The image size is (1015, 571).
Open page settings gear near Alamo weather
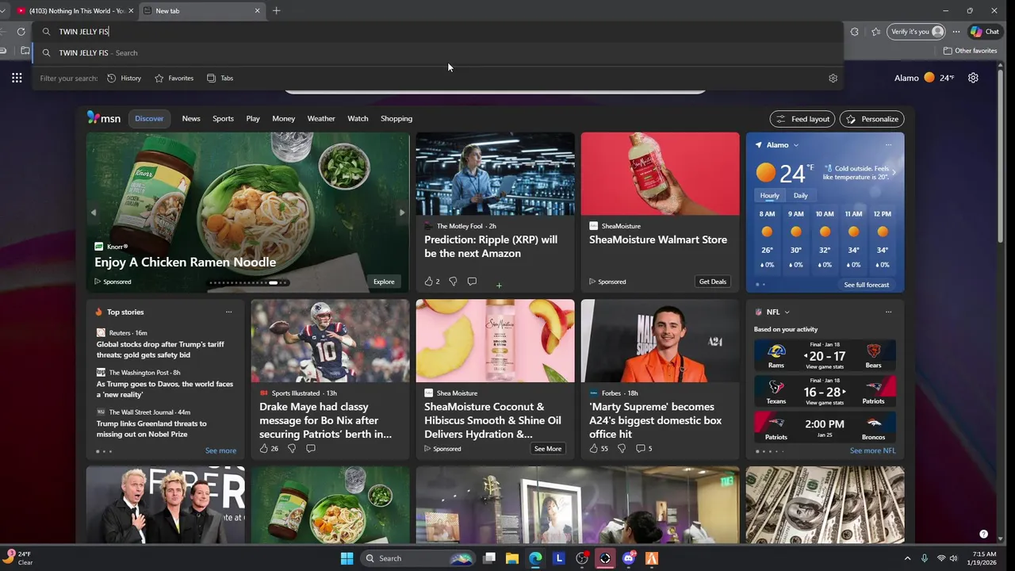pyautogui.click(x=973, y=78)
